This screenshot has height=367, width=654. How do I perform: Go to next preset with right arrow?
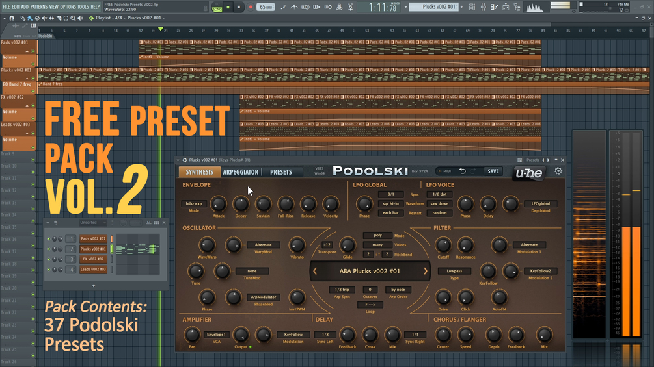point(426,272)
